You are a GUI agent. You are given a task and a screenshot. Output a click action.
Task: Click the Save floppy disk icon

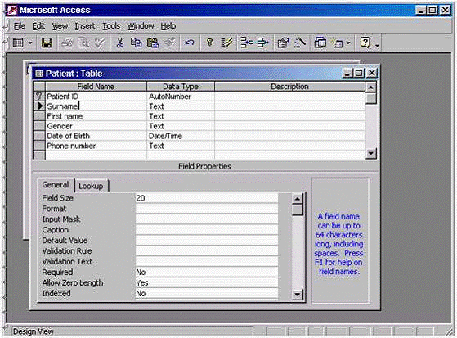coord(47,43)
